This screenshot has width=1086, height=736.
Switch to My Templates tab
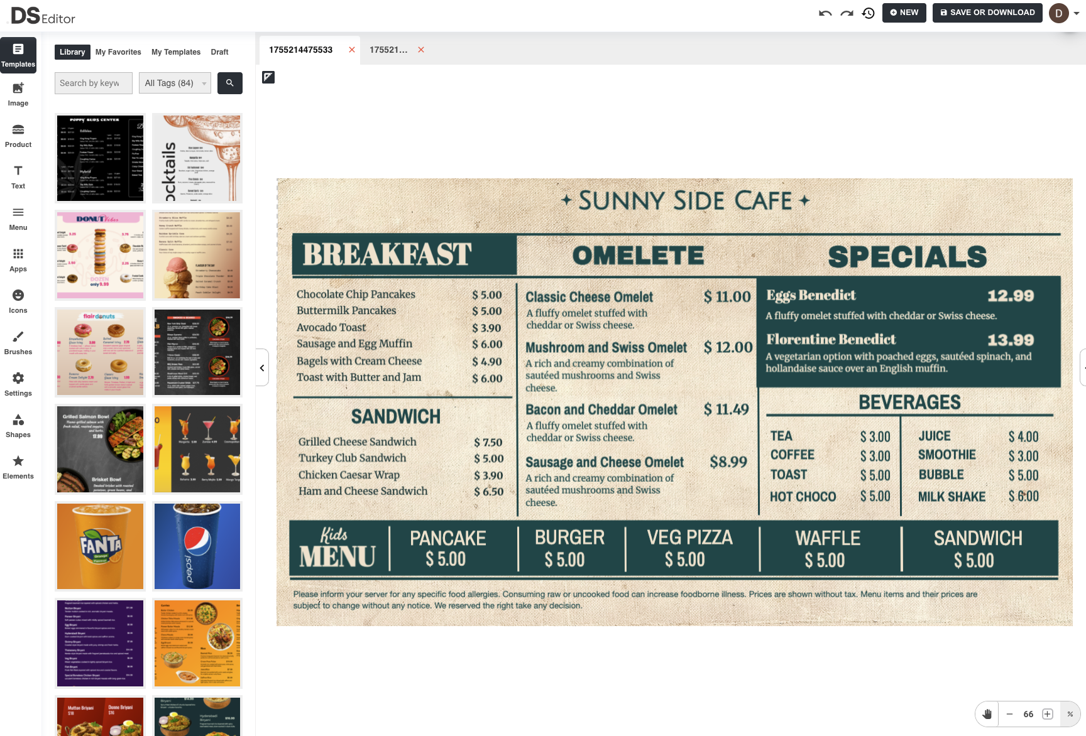[x=176, y=52]
